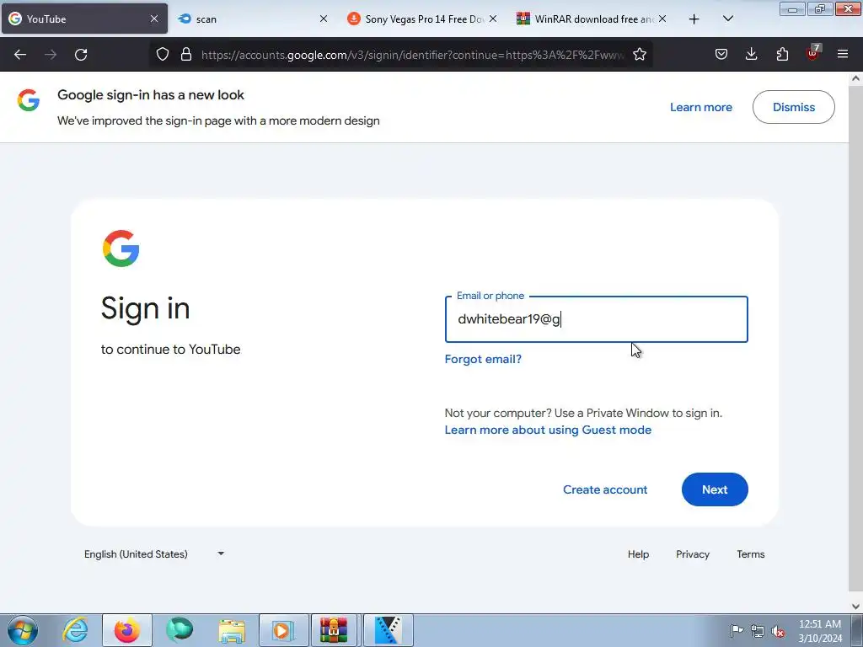
Task: Open the Extensions puzzle icon
Action: [782, 55]
